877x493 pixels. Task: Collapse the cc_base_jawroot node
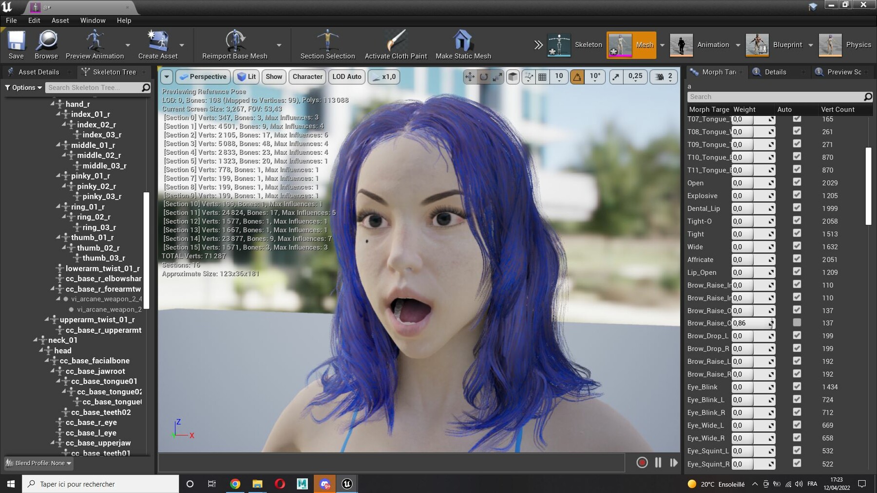pos(53,371)
